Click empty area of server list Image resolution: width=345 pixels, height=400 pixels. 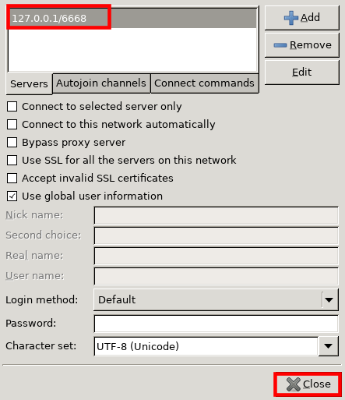pyautogui.click(x=132, y=49)
